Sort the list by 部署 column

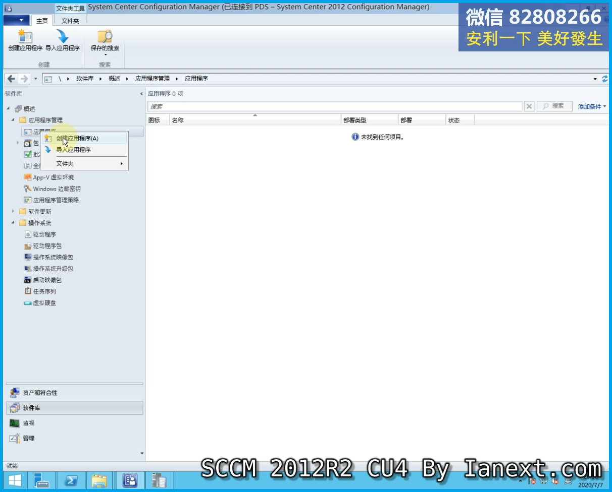(422, 120)
